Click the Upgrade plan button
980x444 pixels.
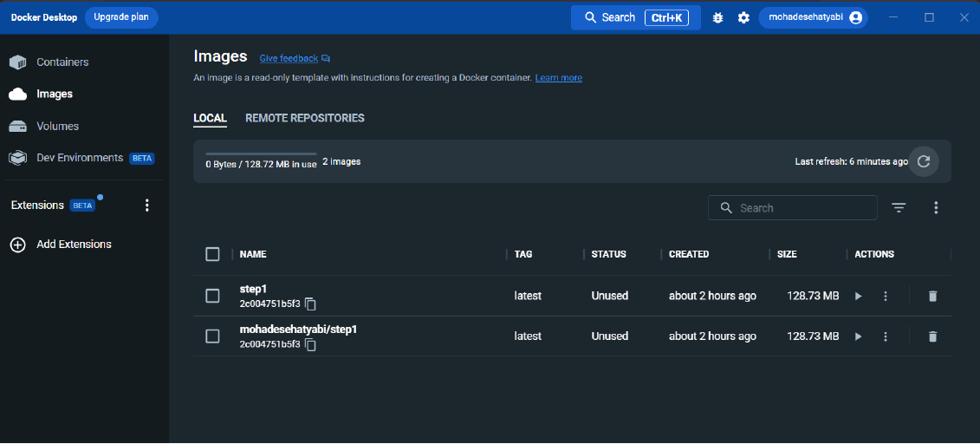[x=121, y=17]
